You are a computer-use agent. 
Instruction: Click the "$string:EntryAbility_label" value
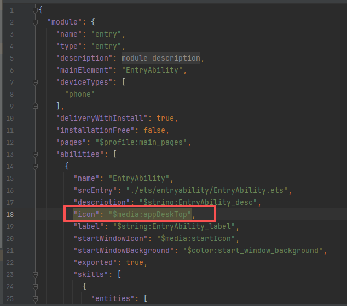tap(174, 226)
